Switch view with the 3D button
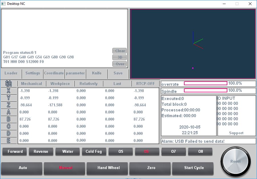Image resolution: width=257 pixels, height=179 pixels. tap(120, 58)
